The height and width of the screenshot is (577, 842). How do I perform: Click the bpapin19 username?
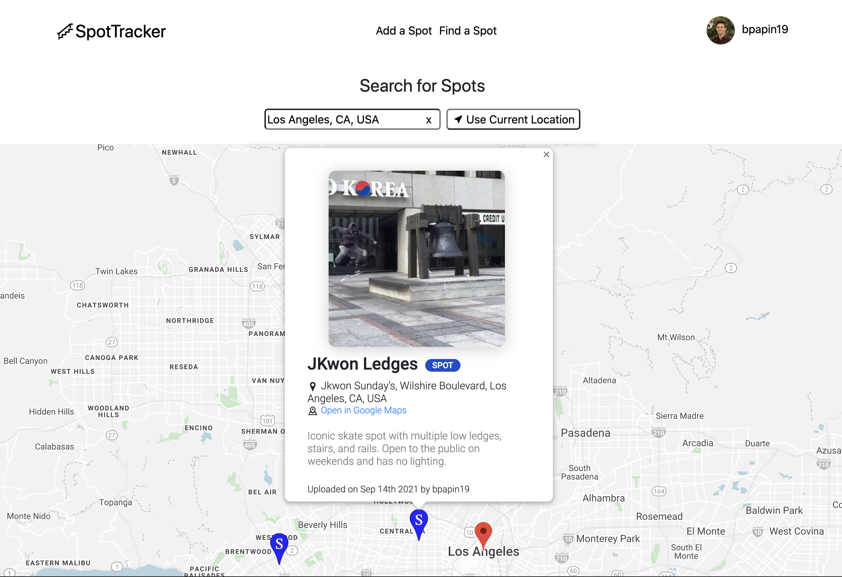[x=764, y=29]
